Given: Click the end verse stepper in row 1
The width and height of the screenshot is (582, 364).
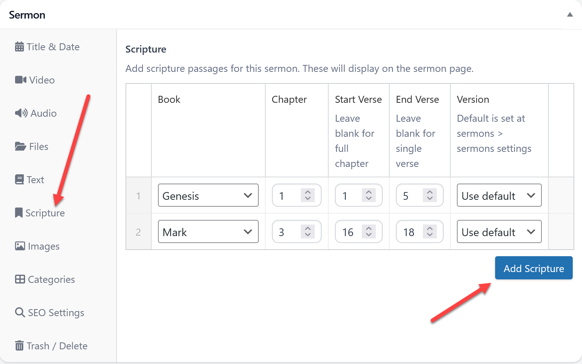Looking at the screenshot, I should [x=430, y=196].
